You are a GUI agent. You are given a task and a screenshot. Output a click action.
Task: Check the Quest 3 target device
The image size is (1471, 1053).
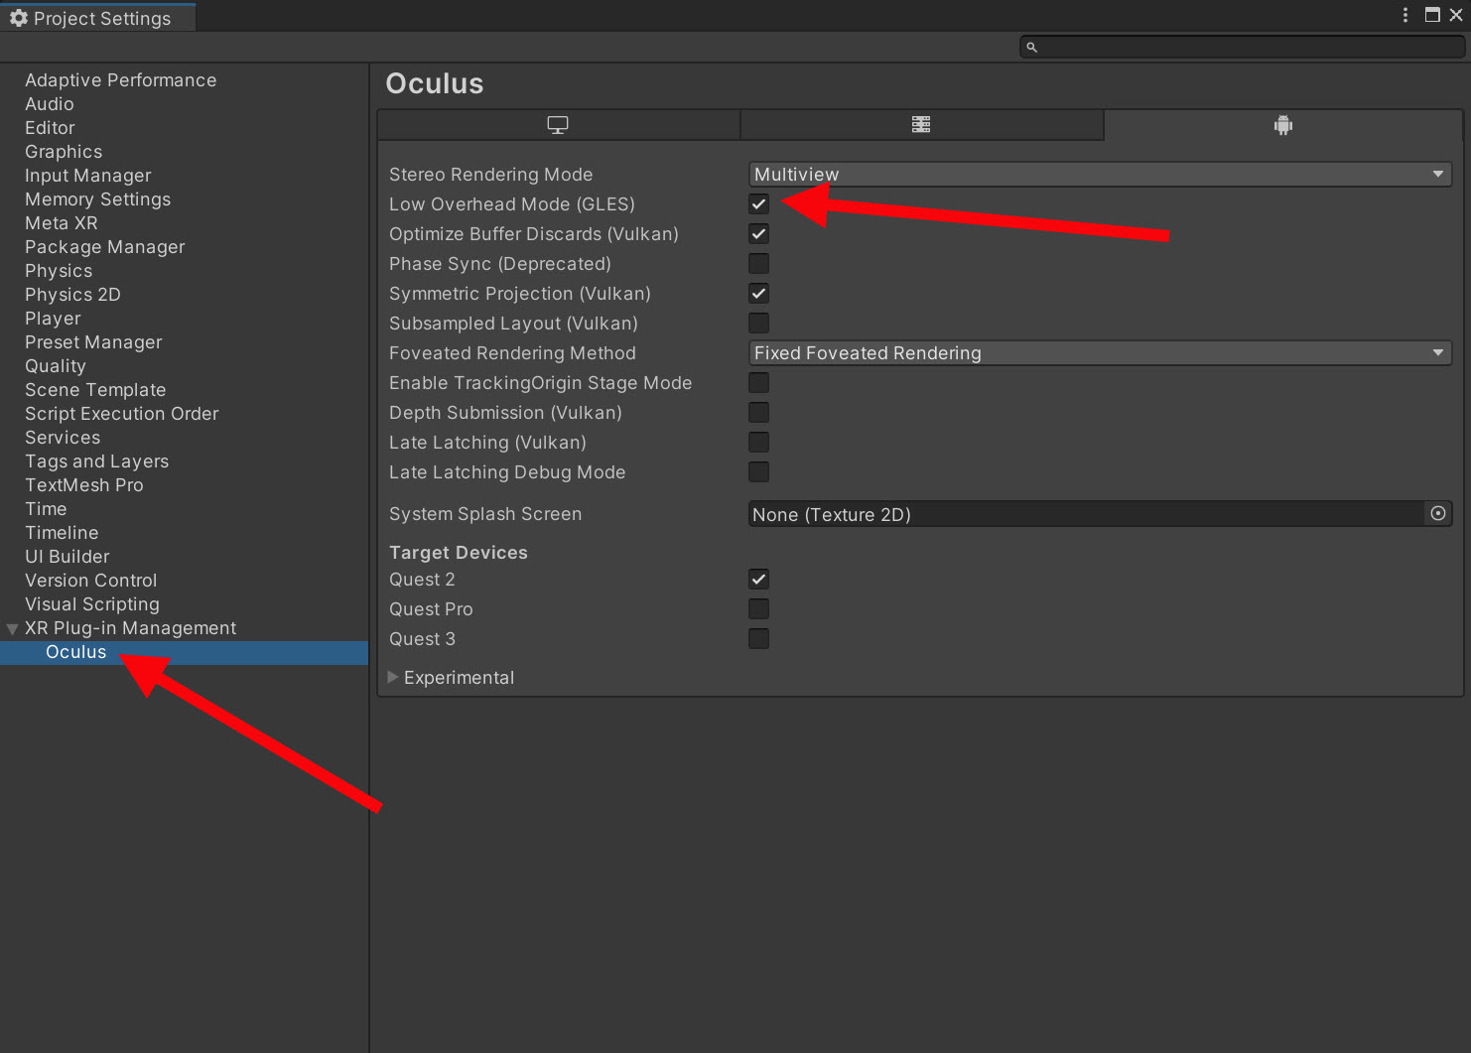pos(759,639)
